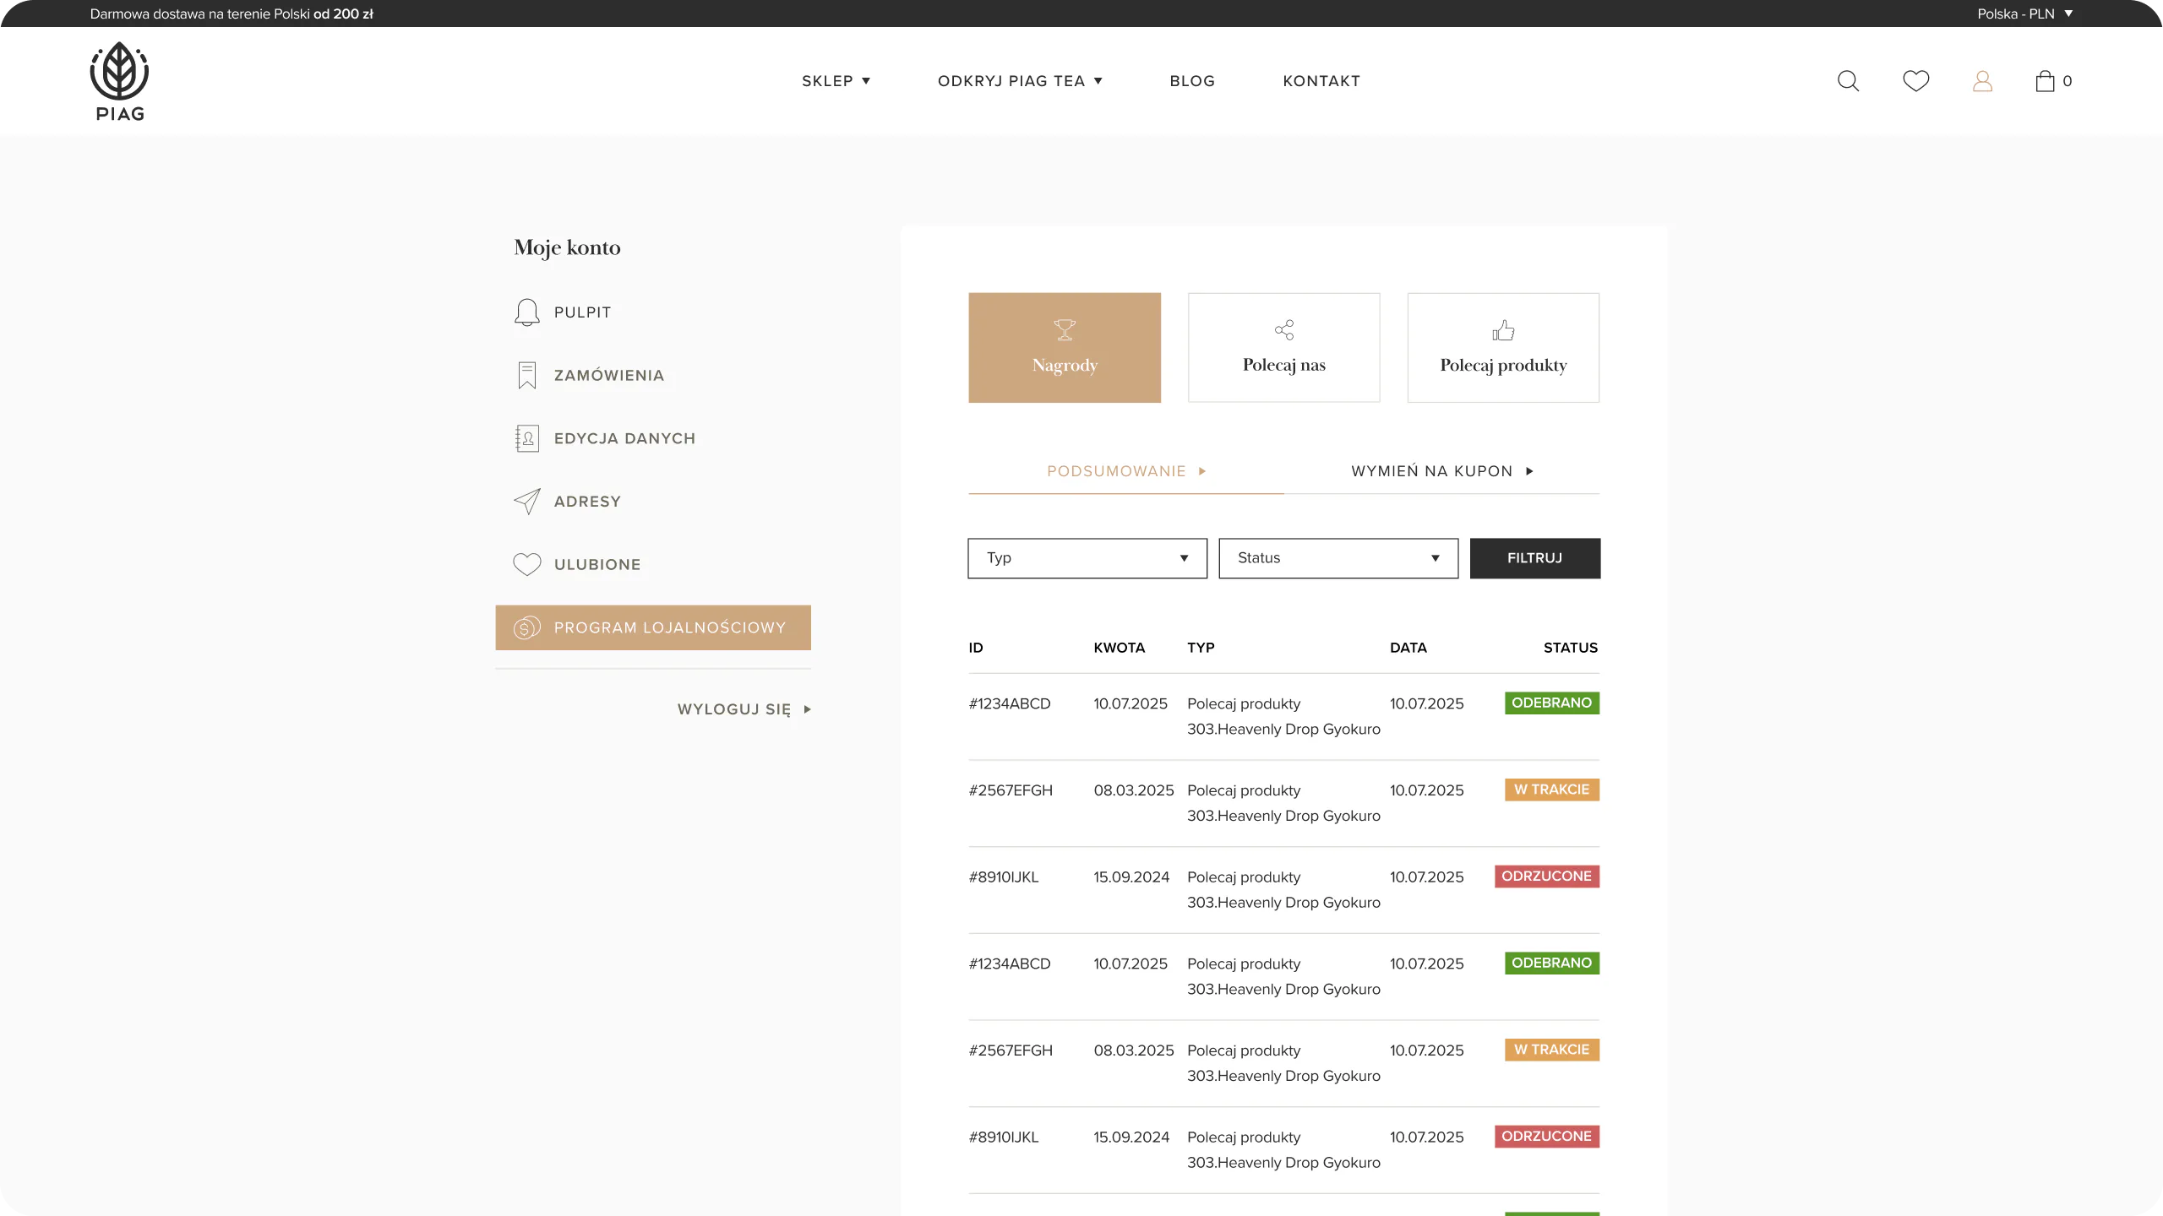Click the trophy icon on Nagrody card

tap(1065, 330)
